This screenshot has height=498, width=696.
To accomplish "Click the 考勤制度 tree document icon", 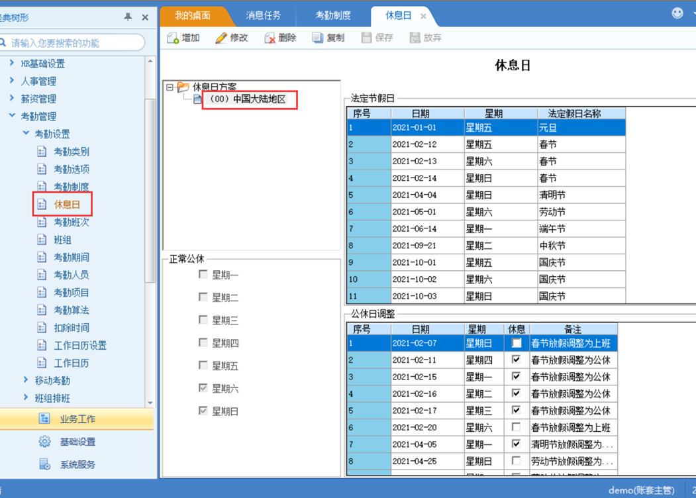I will pos(42,186).
